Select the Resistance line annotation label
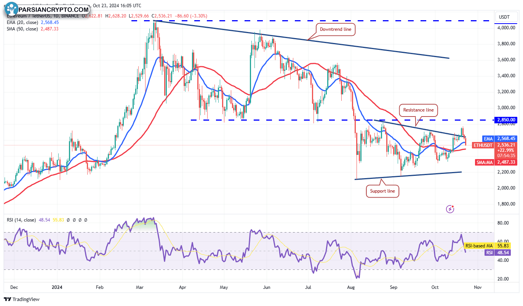523x306 pixels. tap(419, 110)
